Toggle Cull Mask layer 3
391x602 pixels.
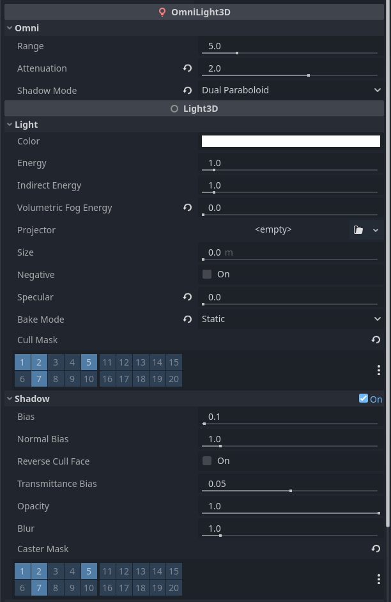(x=56, y=362)
